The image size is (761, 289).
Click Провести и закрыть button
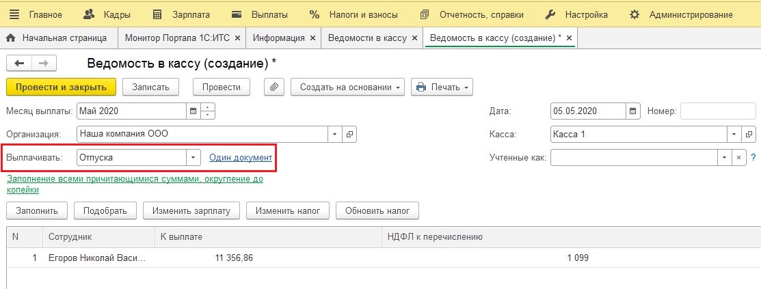(x=61, y=87)
